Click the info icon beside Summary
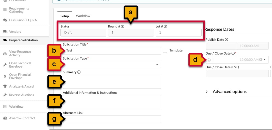 [x=79, y=72]
